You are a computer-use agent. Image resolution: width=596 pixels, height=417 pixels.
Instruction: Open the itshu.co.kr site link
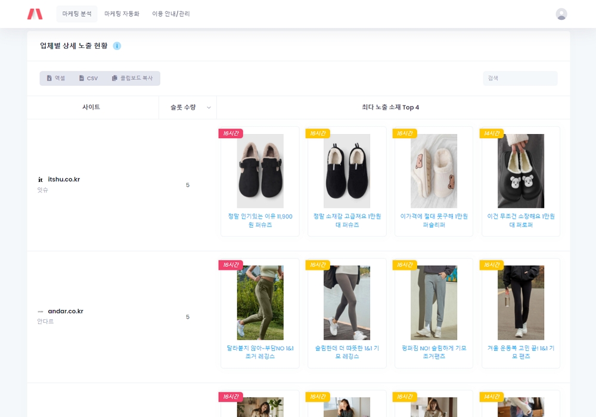tap(64, 179)
